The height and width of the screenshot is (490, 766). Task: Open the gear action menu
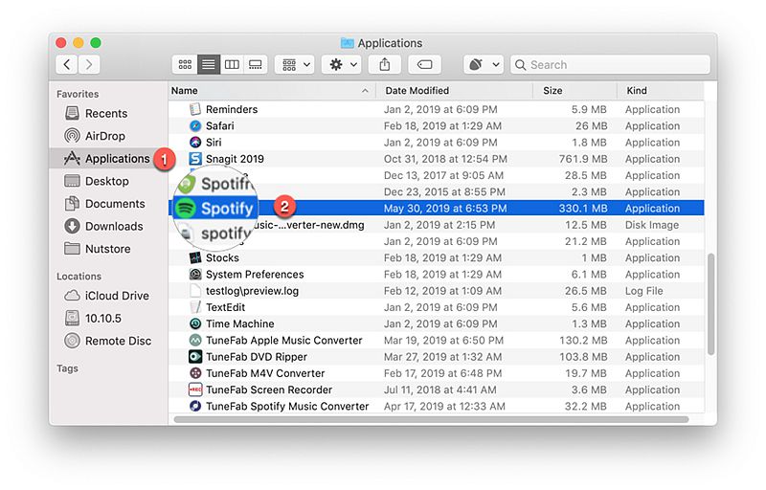tap(342, 64)
